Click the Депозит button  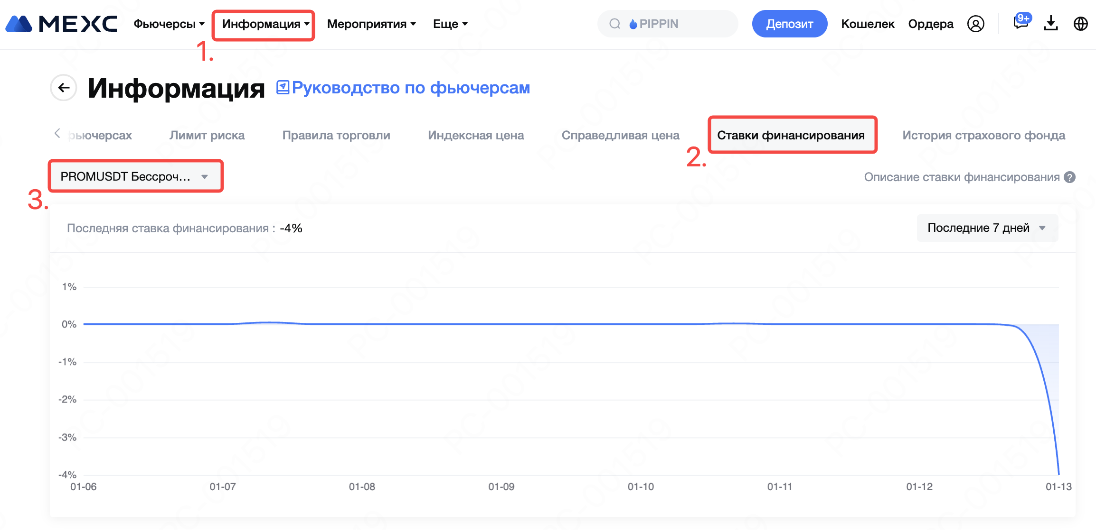click(x=789, y=24)
